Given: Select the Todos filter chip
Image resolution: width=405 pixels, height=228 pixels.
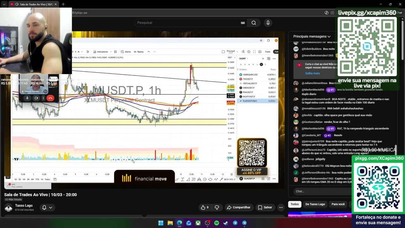Looking at the screenshot, I should [295, 204].
